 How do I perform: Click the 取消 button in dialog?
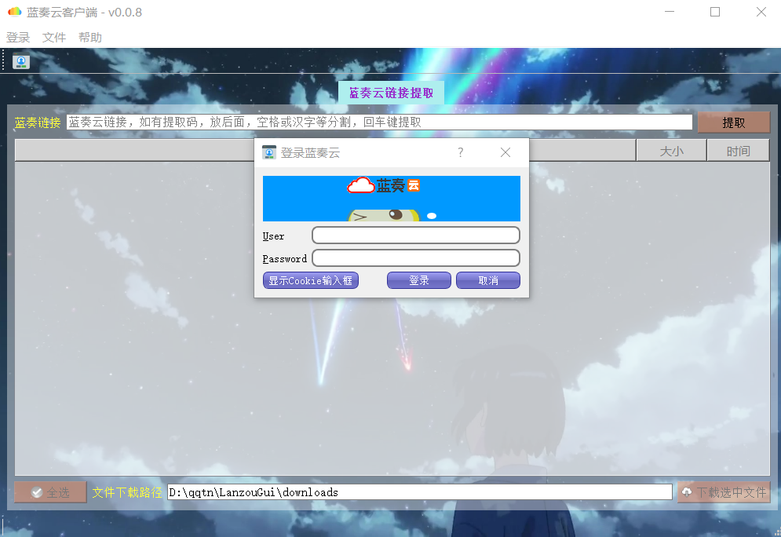coord(488,280)
